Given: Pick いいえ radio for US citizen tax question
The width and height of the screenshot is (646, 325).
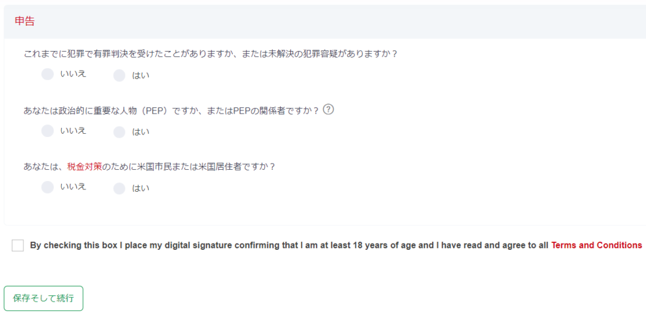Looking at the screenshot, I should coord(47,187).
